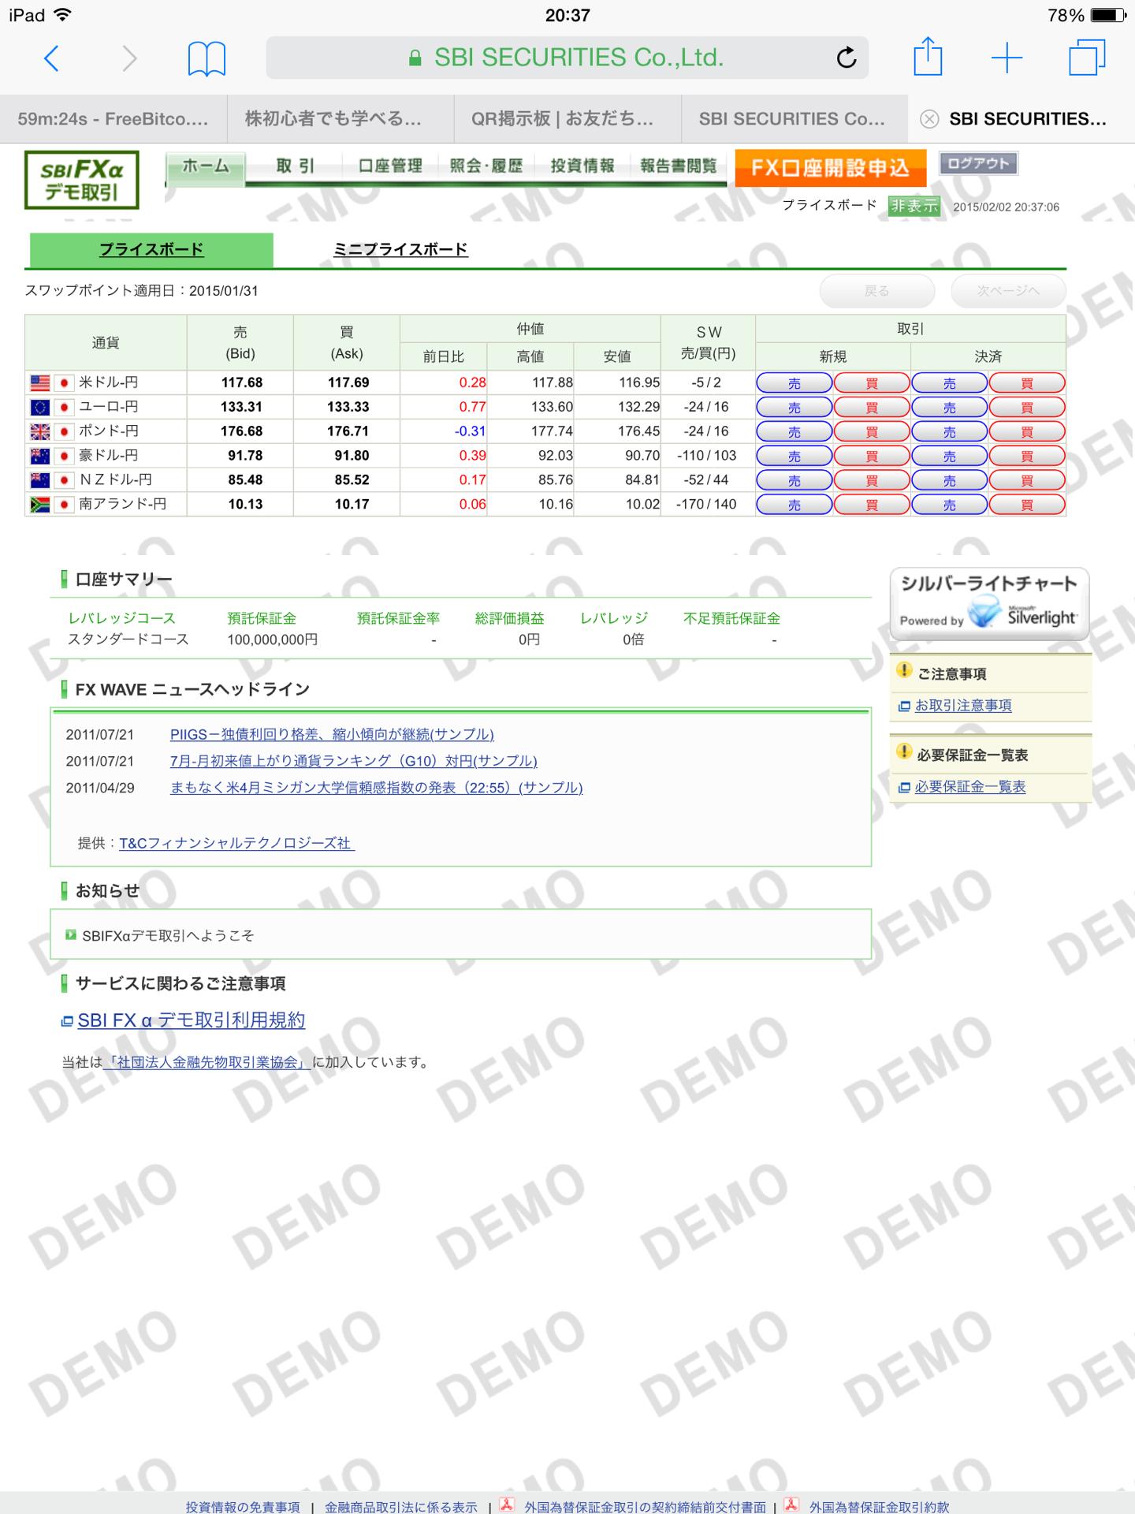Click settlement sell 売 for 南アランド-円
1135x1514 pixels.
pyautogui.click(x=949, y=505)
